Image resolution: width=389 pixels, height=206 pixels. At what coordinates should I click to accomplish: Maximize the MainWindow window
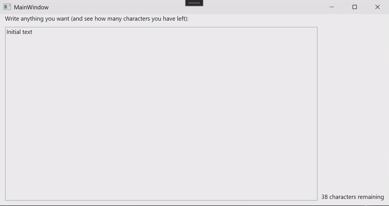[355, 7]
